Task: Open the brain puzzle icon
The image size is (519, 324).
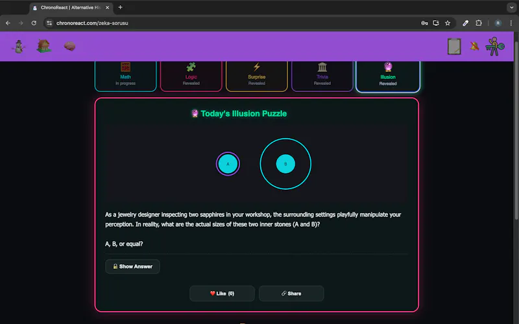Action: (x=69, y=46)
